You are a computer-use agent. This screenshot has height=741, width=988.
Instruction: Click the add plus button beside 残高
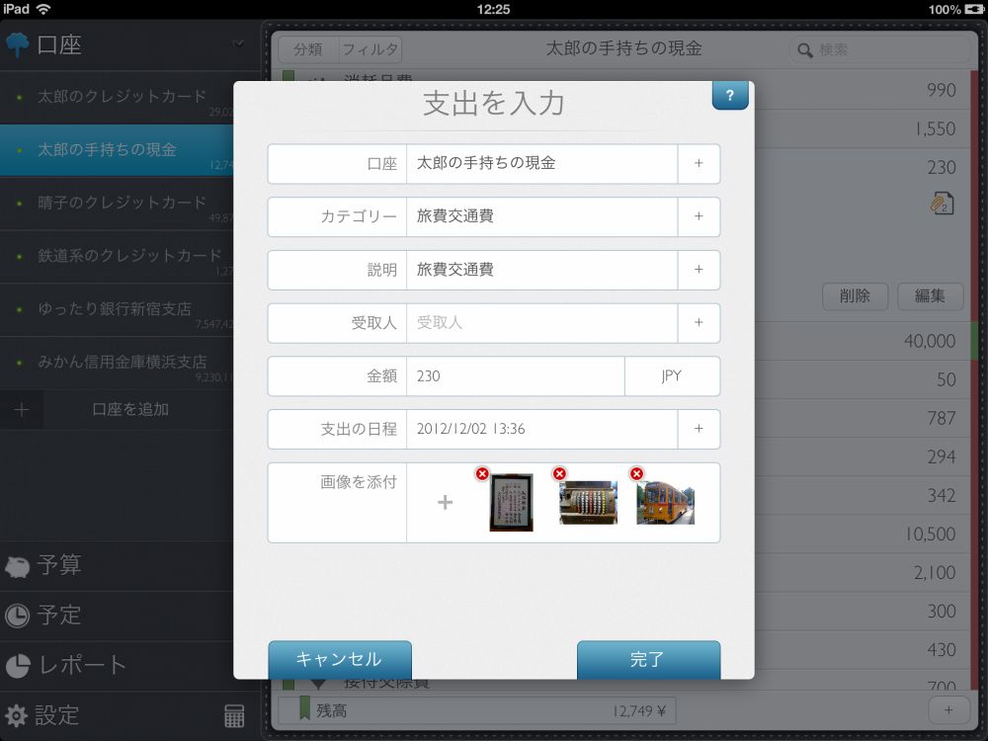[x=948, y=710]
